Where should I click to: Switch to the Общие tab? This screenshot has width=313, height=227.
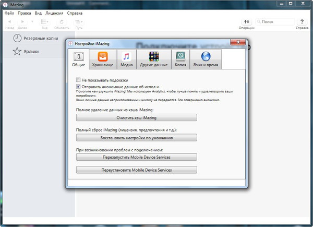78,59
